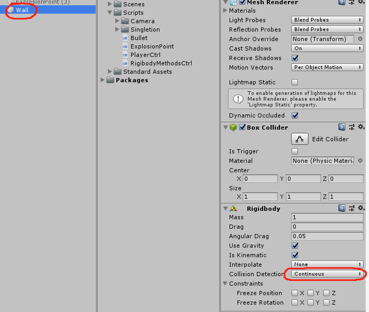The height and width of the screenshot is (312, 369).
Task: Click the Scripts folder icon
Action: coord(118,13)
